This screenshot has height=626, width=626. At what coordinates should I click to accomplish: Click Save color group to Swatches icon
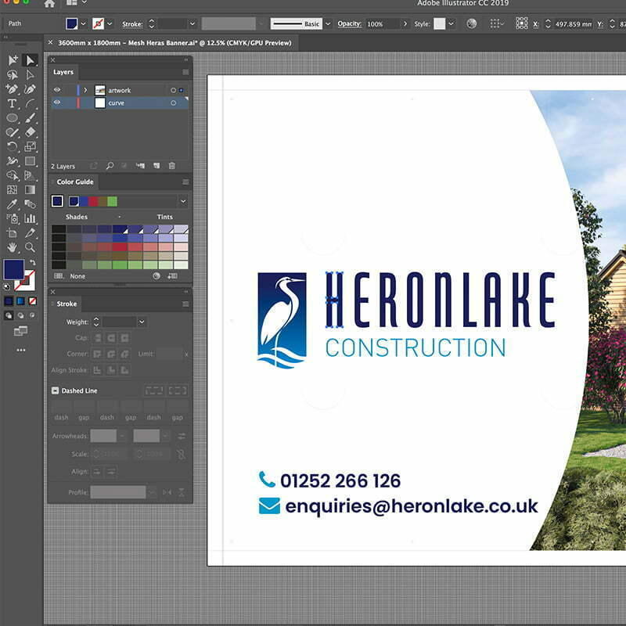tap(172, 276)
